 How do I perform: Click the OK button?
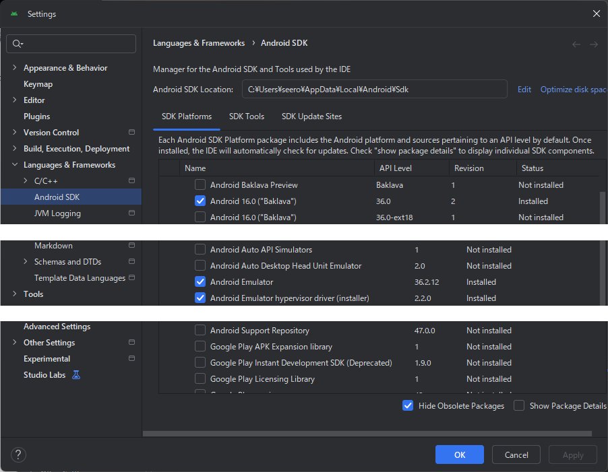460,454
